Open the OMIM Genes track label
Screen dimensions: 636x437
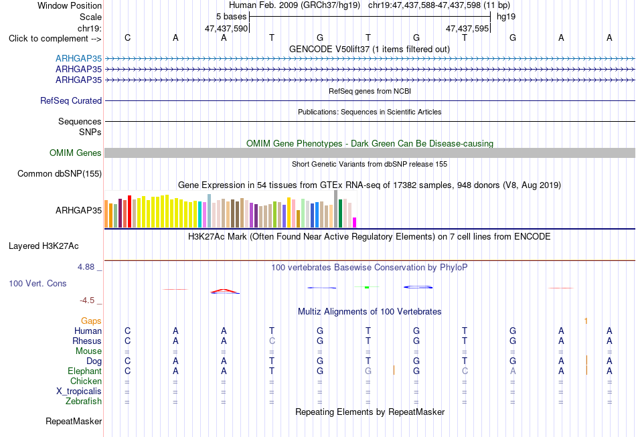(x=76, y=153)
